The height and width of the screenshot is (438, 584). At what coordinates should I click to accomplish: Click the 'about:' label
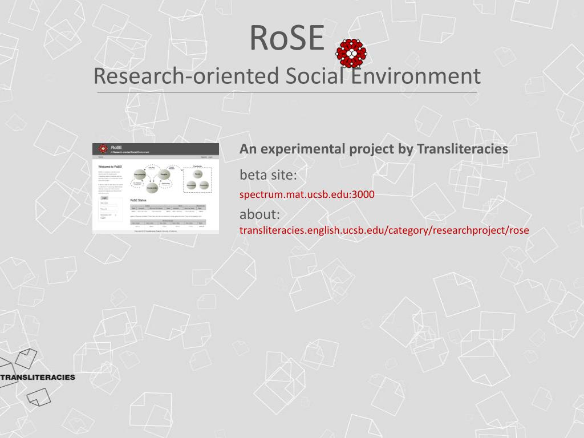point(259,214)
